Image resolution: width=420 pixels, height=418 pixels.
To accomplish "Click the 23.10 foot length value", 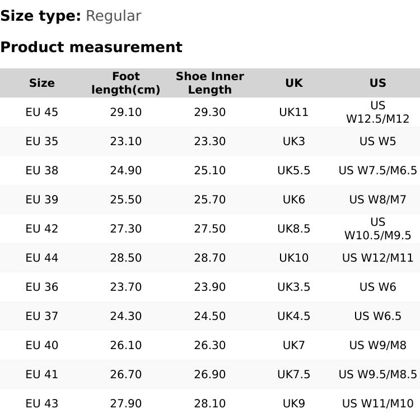I will pos(126,141).
